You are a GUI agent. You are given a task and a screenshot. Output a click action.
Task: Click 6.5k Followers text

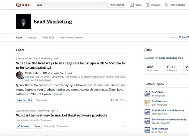pyautogui.click(x=159, y=105)
